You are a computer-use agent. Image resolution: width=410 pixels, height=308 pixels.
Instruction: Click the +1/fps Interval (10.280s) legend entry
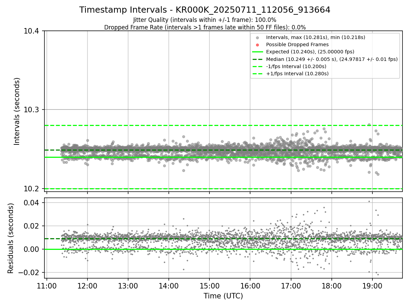pyautogui.click(x=297, y=74)
